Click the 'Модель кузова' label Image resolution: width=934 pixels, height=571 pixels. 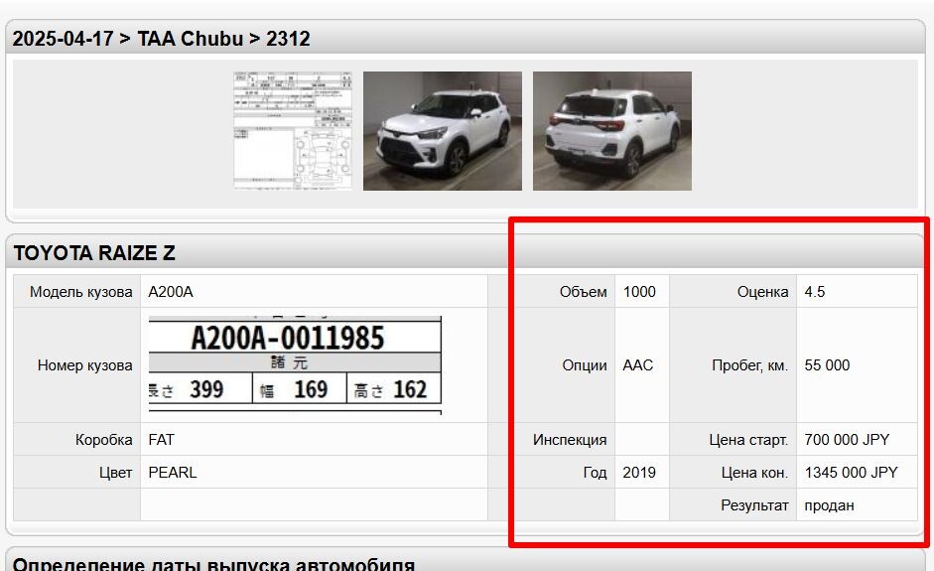tap(81, 292)
